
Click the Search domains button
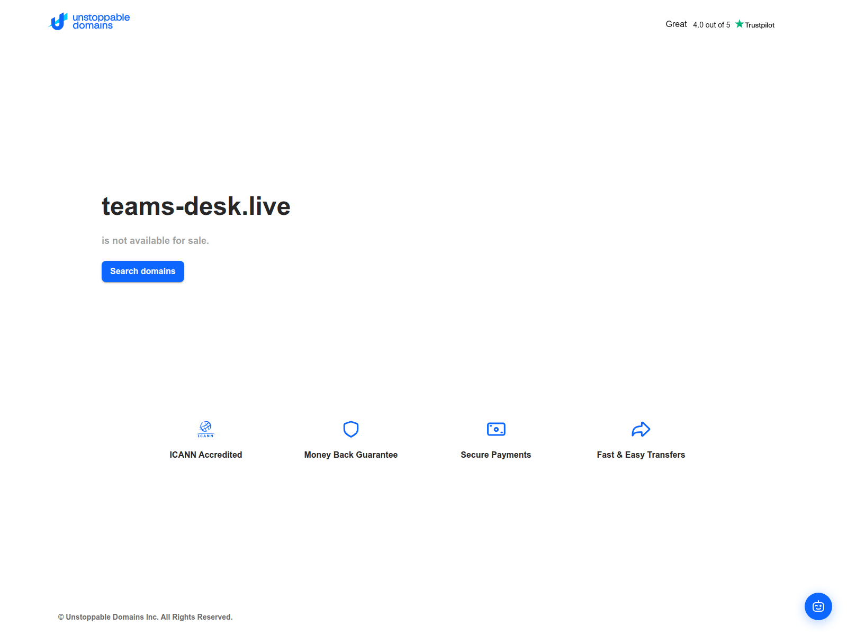point(143,271)
